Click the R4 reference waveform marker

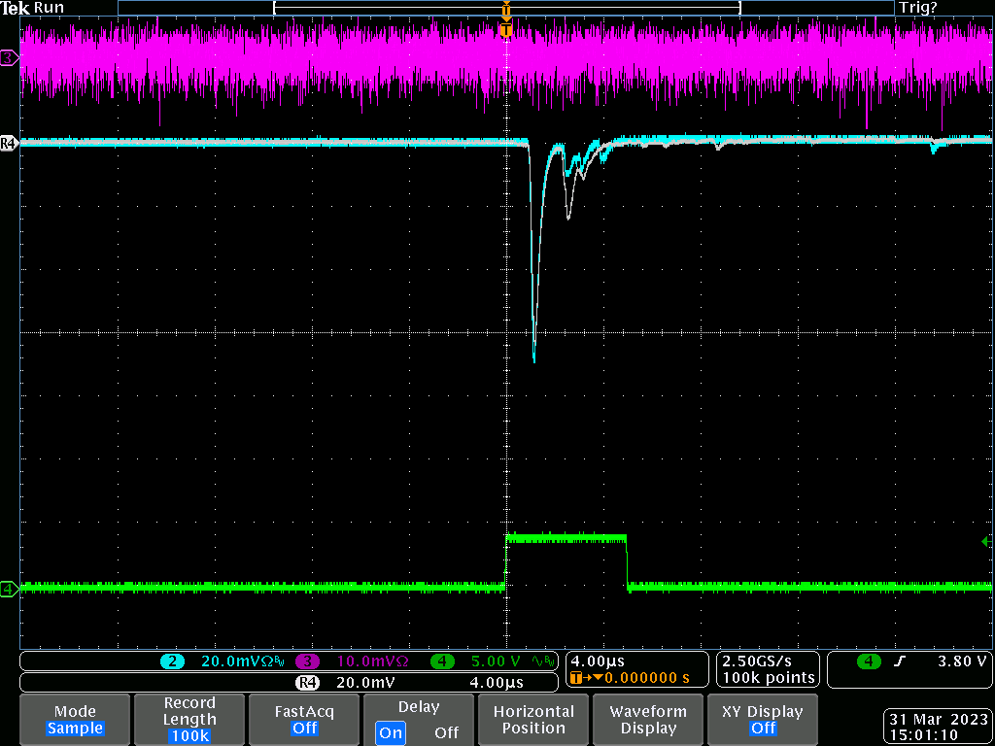[9, 144]
